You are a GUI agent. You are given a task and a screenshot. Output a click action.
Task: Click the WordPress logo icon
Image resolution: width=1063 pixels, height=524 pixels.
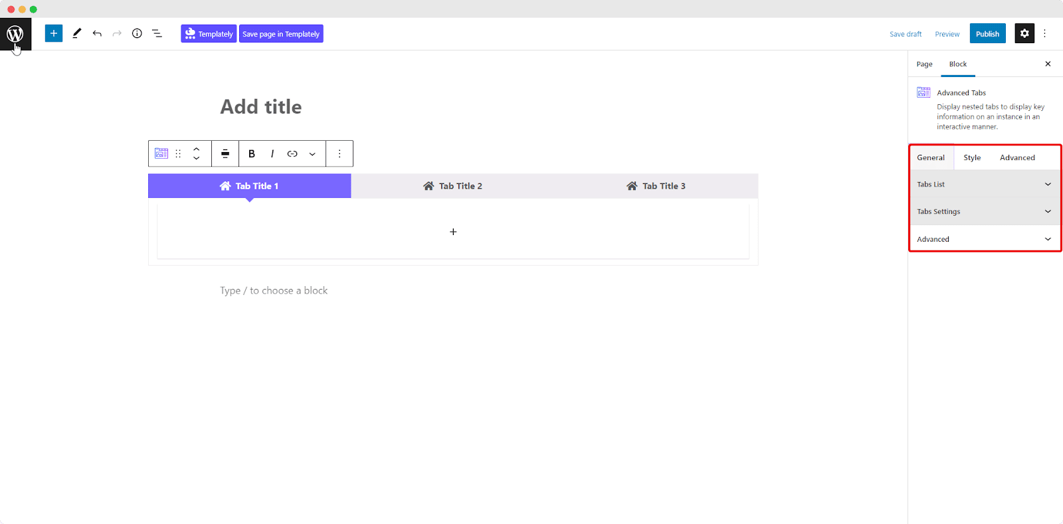[15, 34]
